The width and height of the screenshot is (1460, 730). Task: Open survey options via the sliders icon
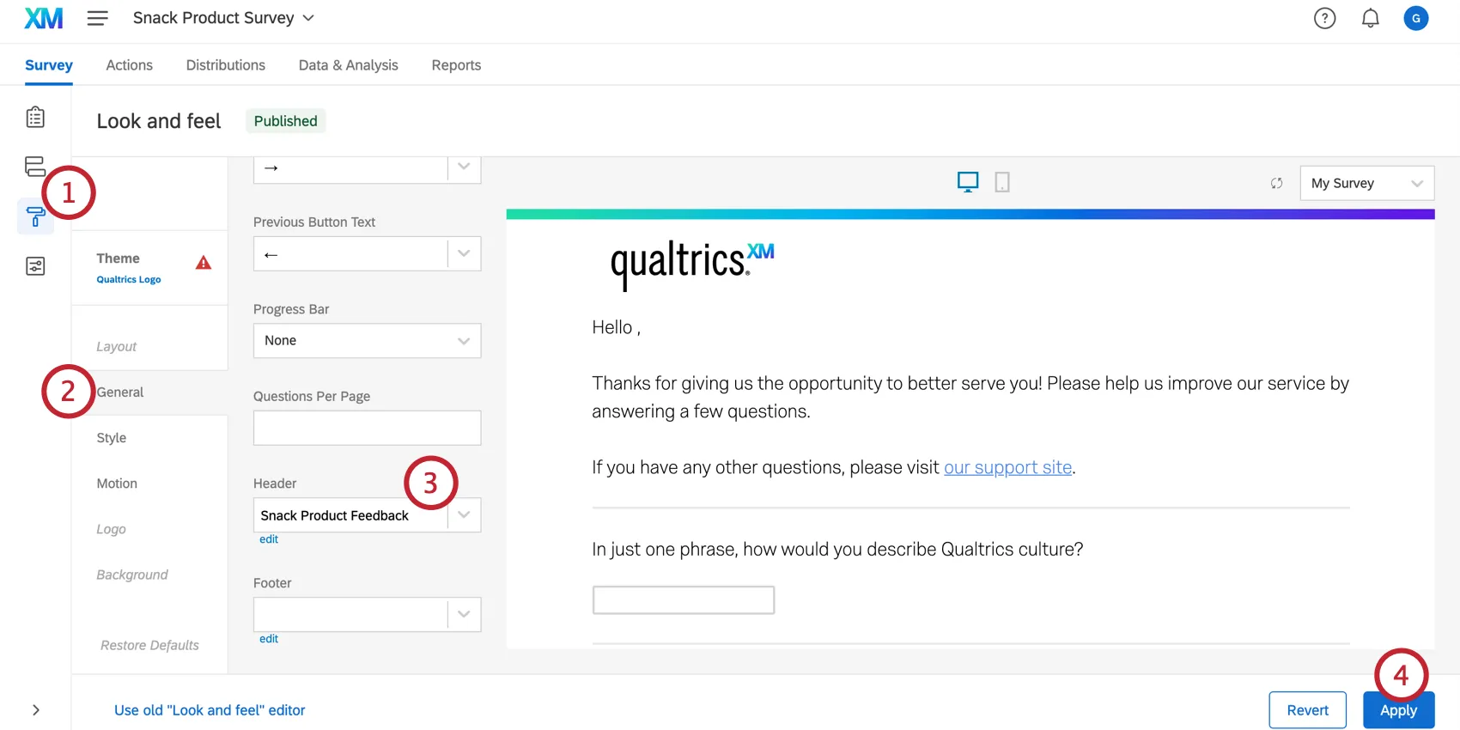[35, 266]
